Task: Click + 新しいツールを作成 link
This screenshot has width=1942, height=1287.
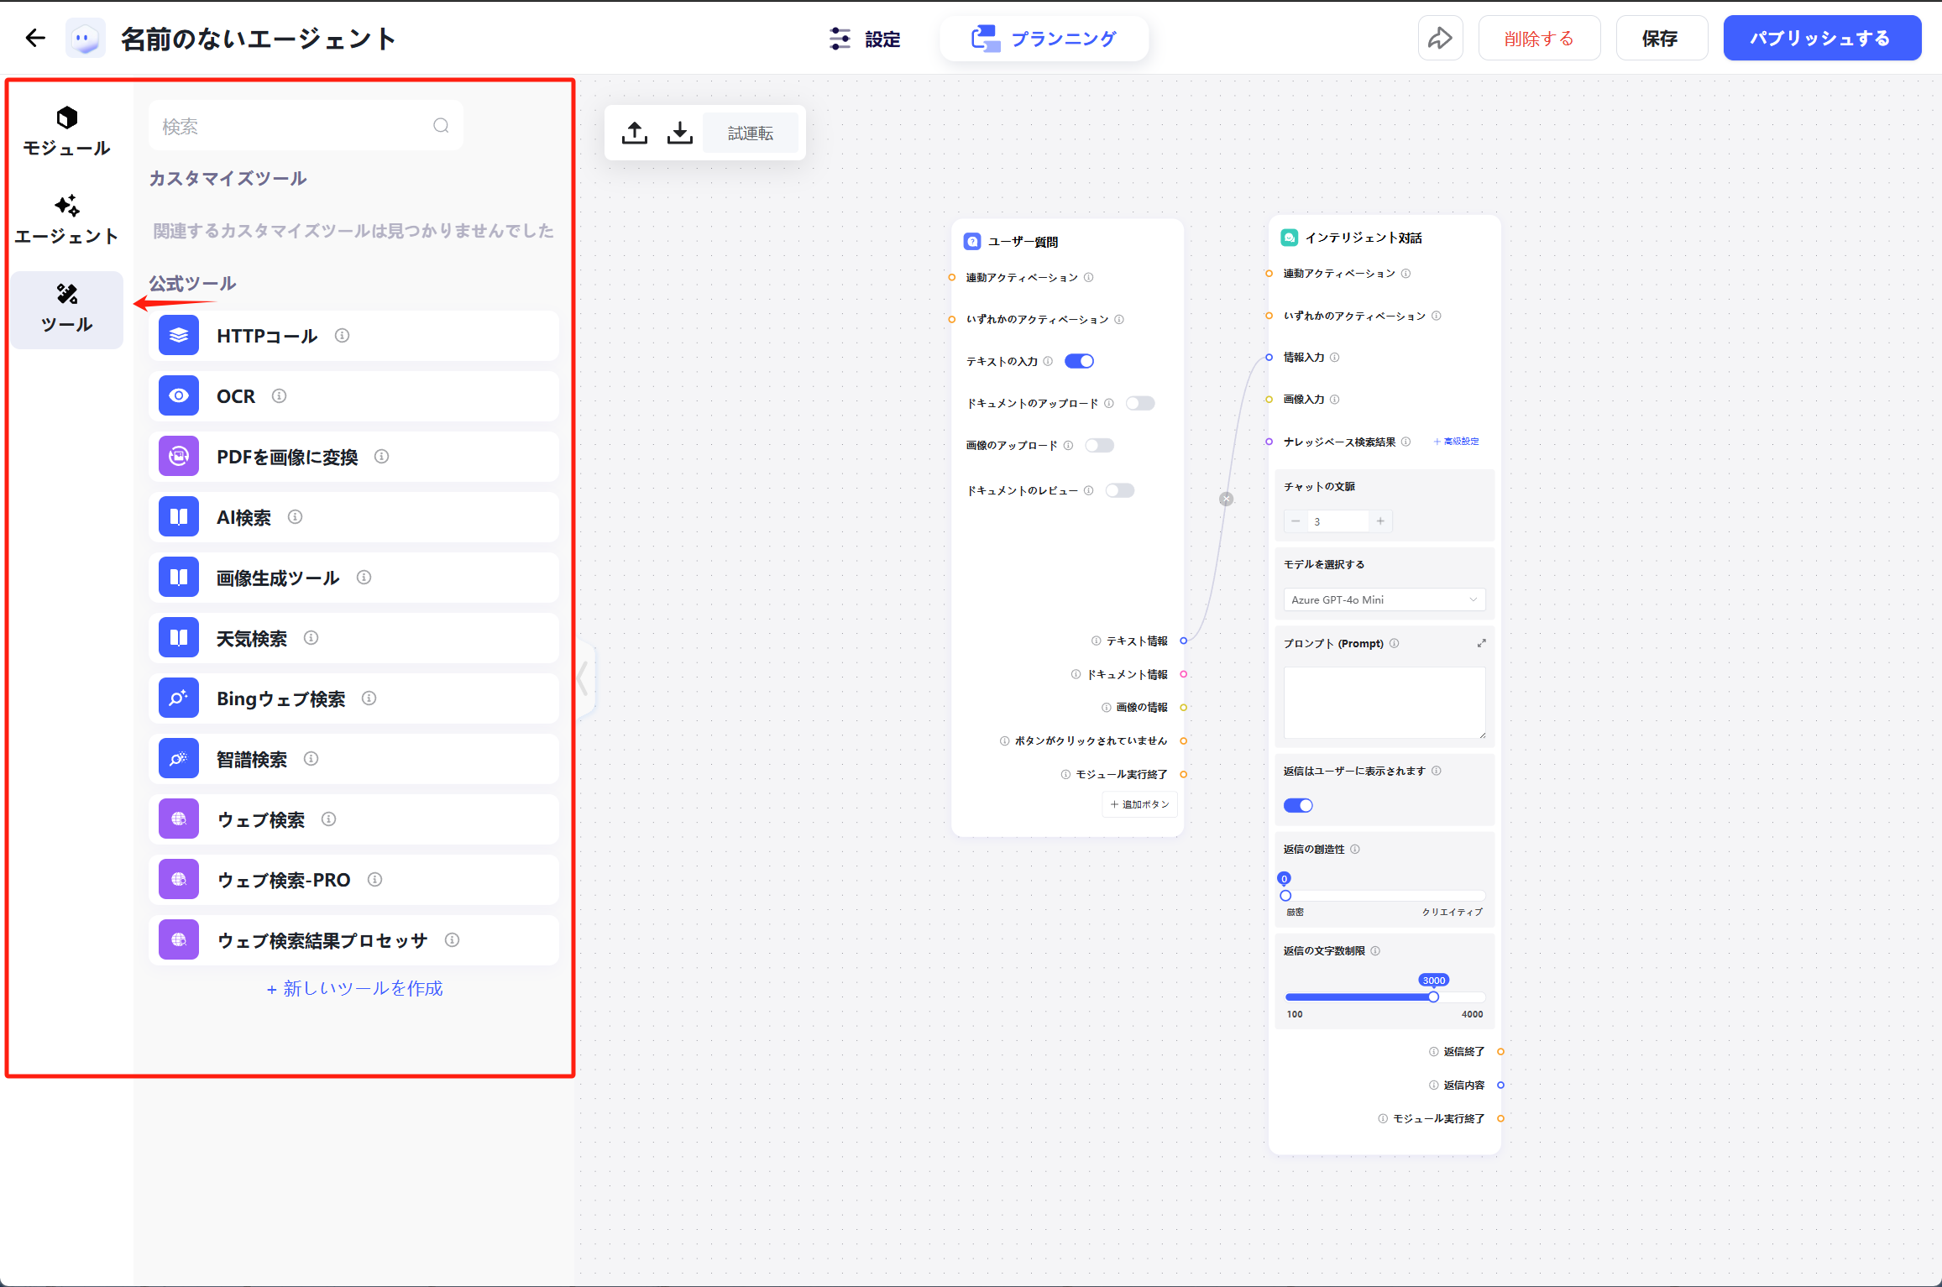Action: tap(354, 988)
